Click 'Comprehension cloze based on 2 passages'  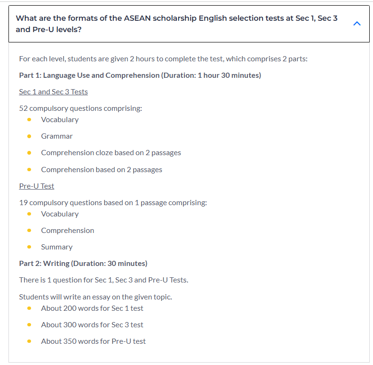click(111, 152)
